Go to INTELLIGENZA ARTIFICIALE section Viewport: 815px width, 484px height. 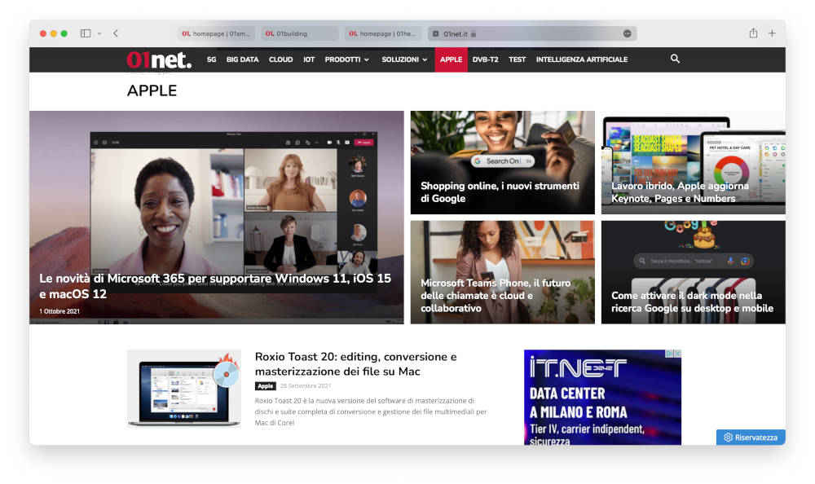pos(582,59)
